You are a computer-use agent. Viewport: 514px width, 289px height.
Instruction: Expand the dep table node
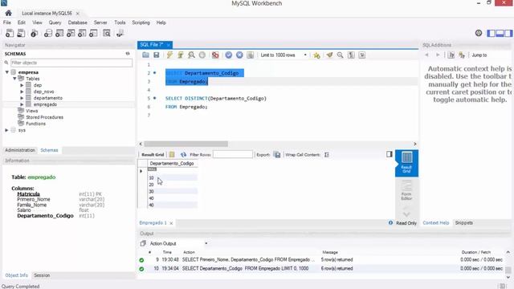[x=22, y=85]
